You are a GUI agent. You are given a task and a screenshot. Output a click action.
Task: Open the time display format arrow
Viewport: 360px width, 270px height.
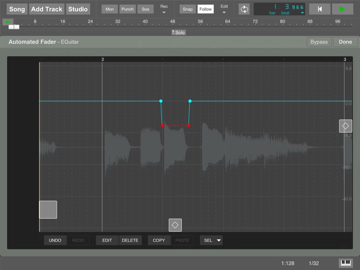click(x=302, y=13)
